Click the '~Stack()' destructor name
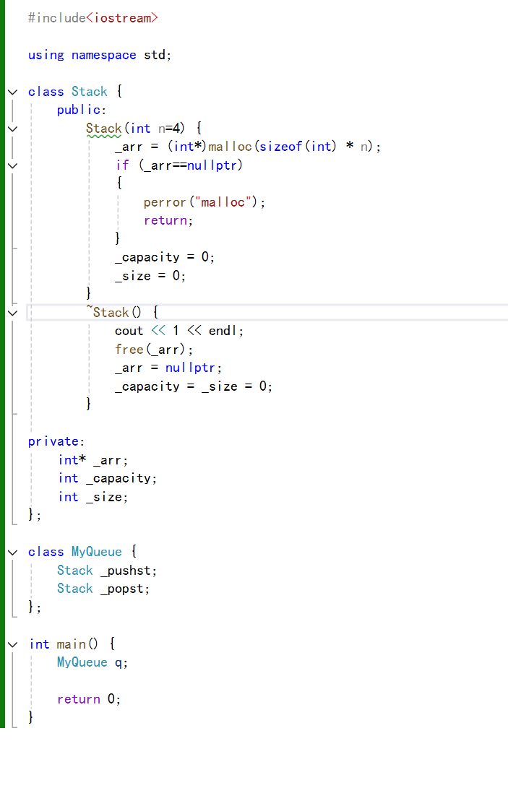This screenshot has width=508, height=788. (113, 312)
